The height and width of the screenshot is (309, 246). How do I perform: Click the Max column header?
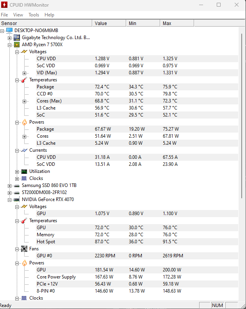167,23
